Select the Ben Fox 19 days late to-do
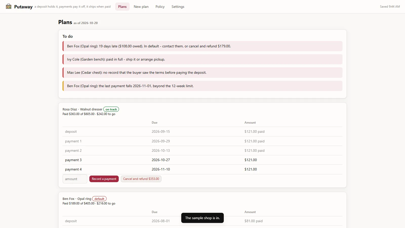This screenshot has height=228, width=405. pyautogui.click(x=202, y=46)
